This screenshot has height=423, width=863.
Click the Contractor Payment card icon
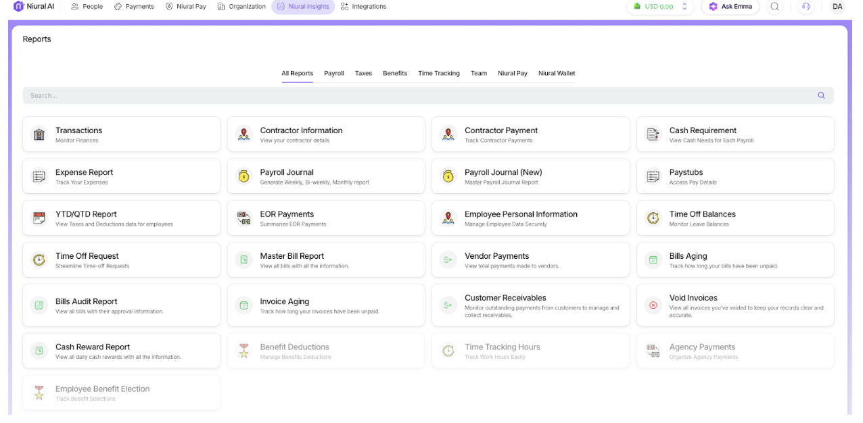[x=448, y=134]
